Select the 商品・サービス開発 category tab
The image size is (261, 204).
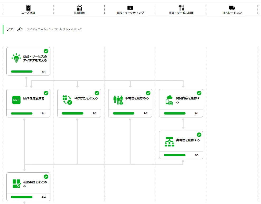pos(181,10)
